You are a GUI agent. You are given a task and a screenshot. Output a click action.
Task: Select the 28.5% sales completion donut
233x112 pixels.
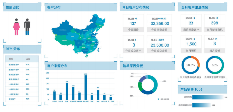pos(190,65)
